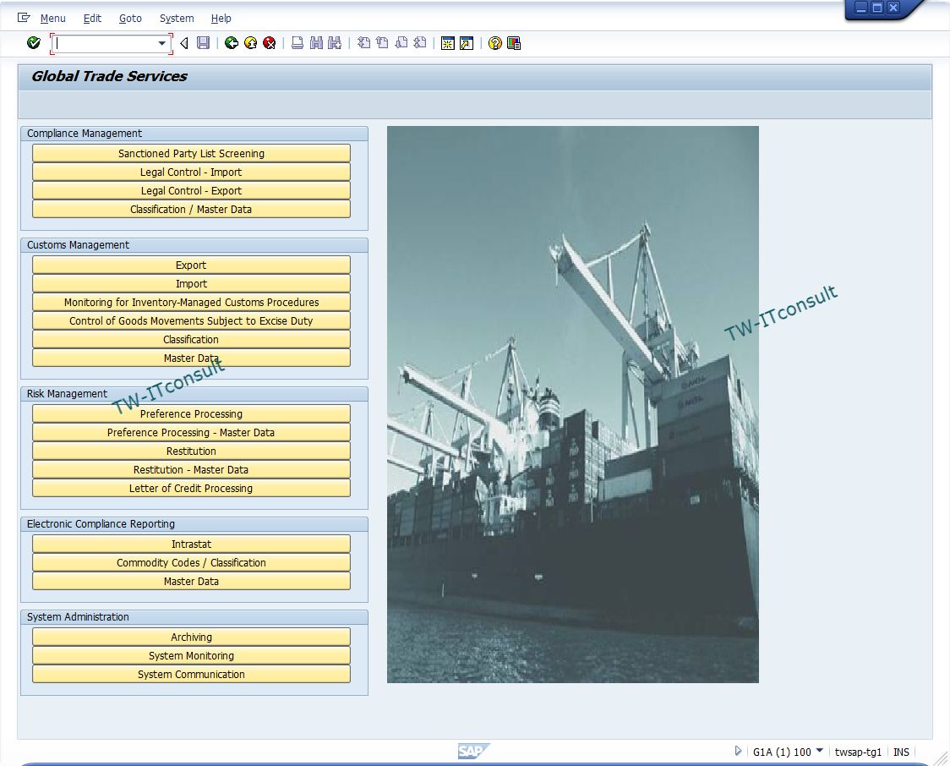Viewport: 950px width, 766px height.
Task: Click the Create New Session icon
Action: (x=448, y=43)
